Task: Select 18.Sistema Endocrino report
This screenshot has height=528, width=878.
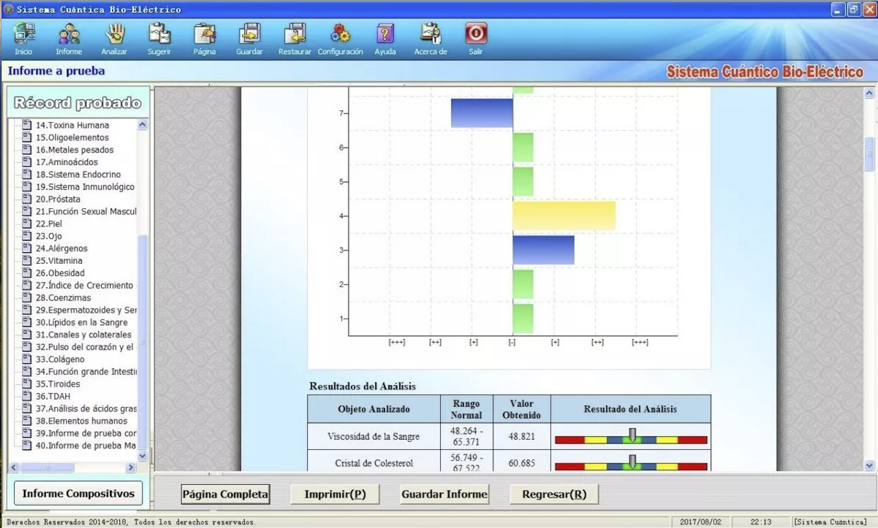Action: click(78, 174)
